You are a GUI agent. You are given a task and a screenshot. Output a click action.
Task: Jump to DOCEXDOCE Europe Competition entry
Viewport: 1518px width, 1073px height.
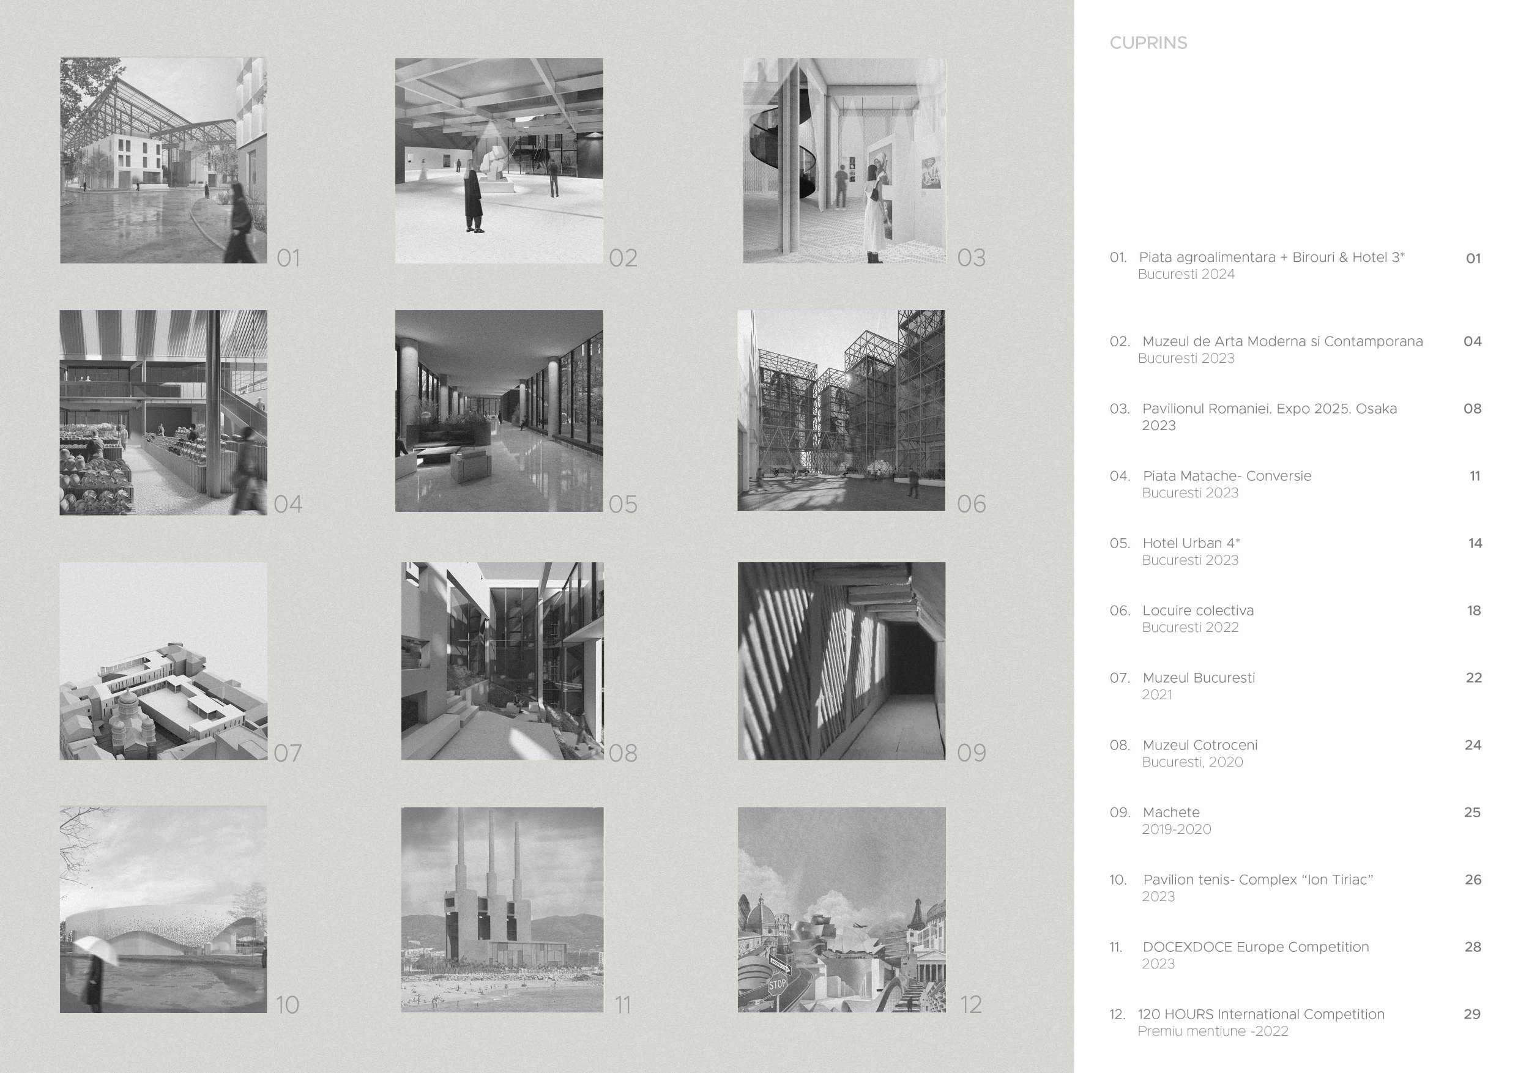[x=1256, y=948]
